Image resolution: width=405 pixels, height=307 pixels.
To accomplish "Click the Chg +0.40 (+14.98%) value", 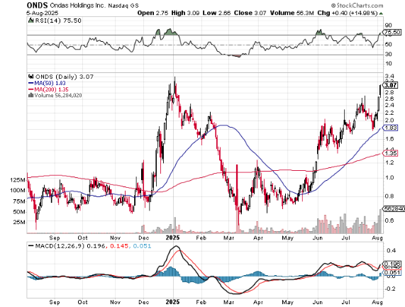I will (348, 13).
